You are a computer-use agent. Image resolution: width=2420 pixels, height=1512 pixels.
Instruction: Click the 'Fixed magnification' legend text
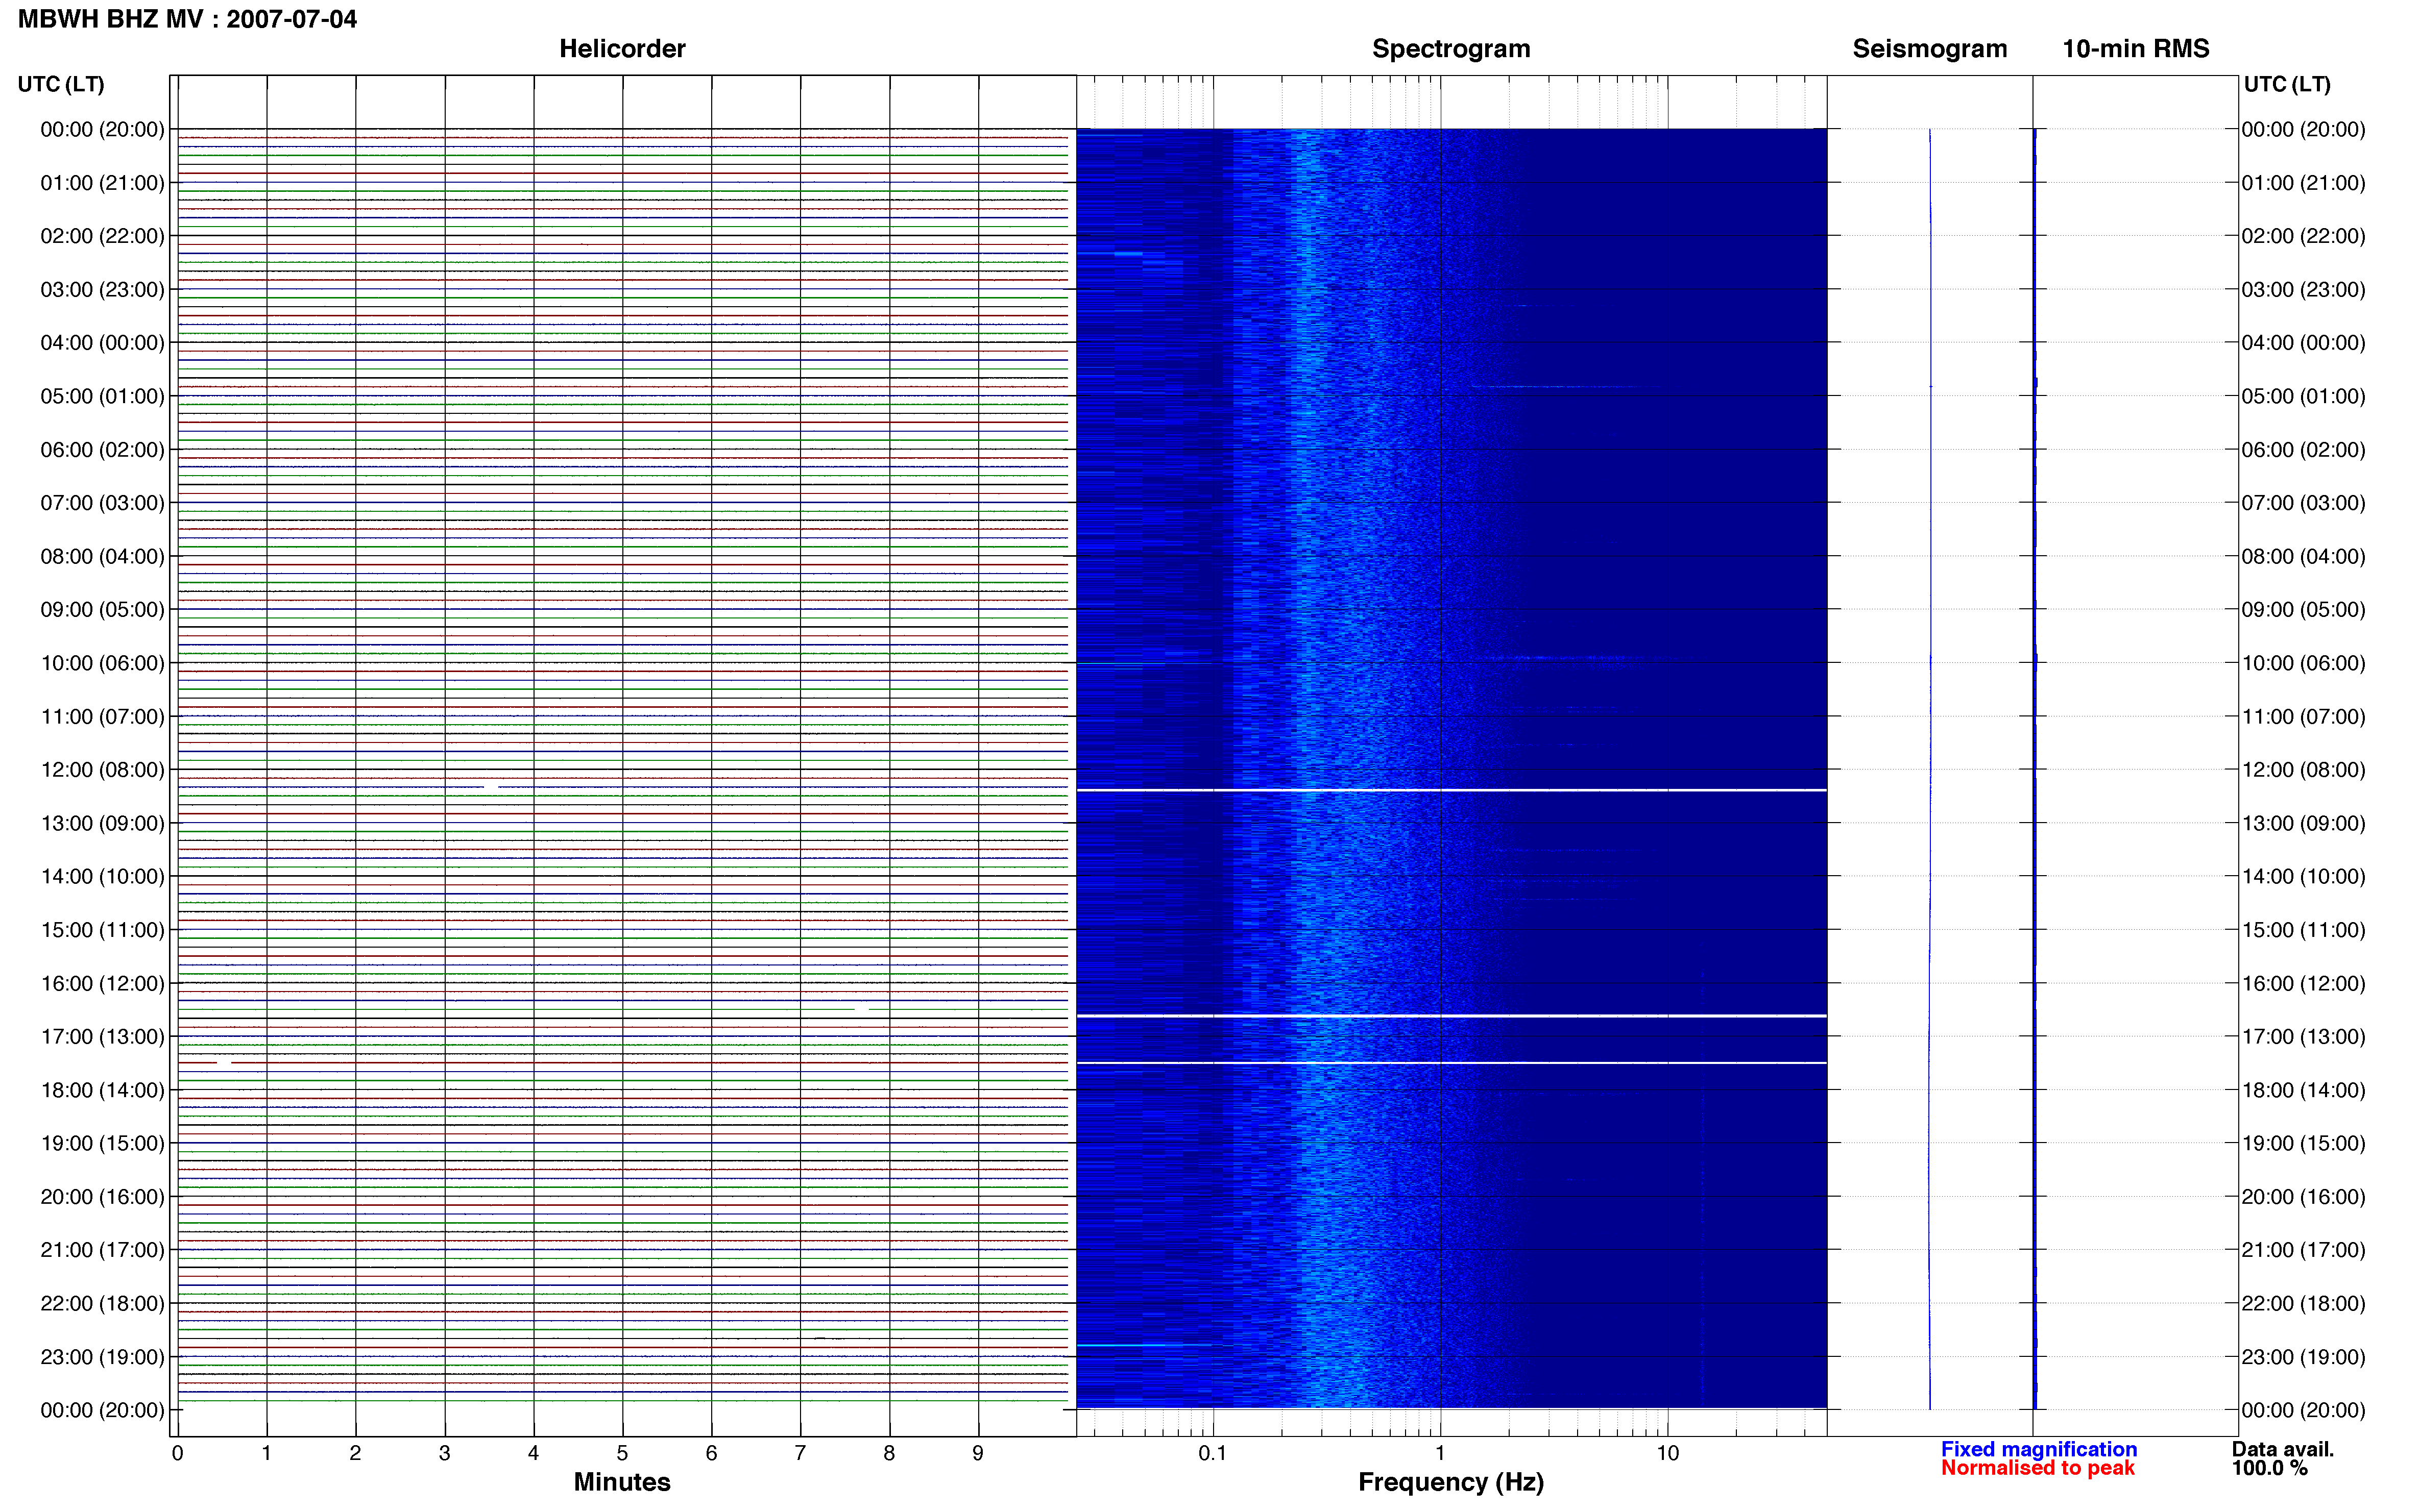[2038, 1449]
